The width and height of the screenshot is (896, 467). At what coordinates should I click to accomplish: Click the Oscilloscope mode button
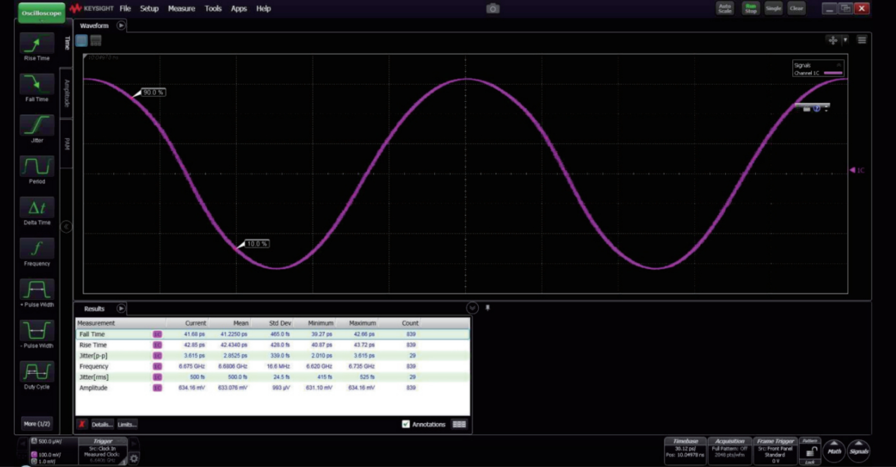[x=41, y=13]
